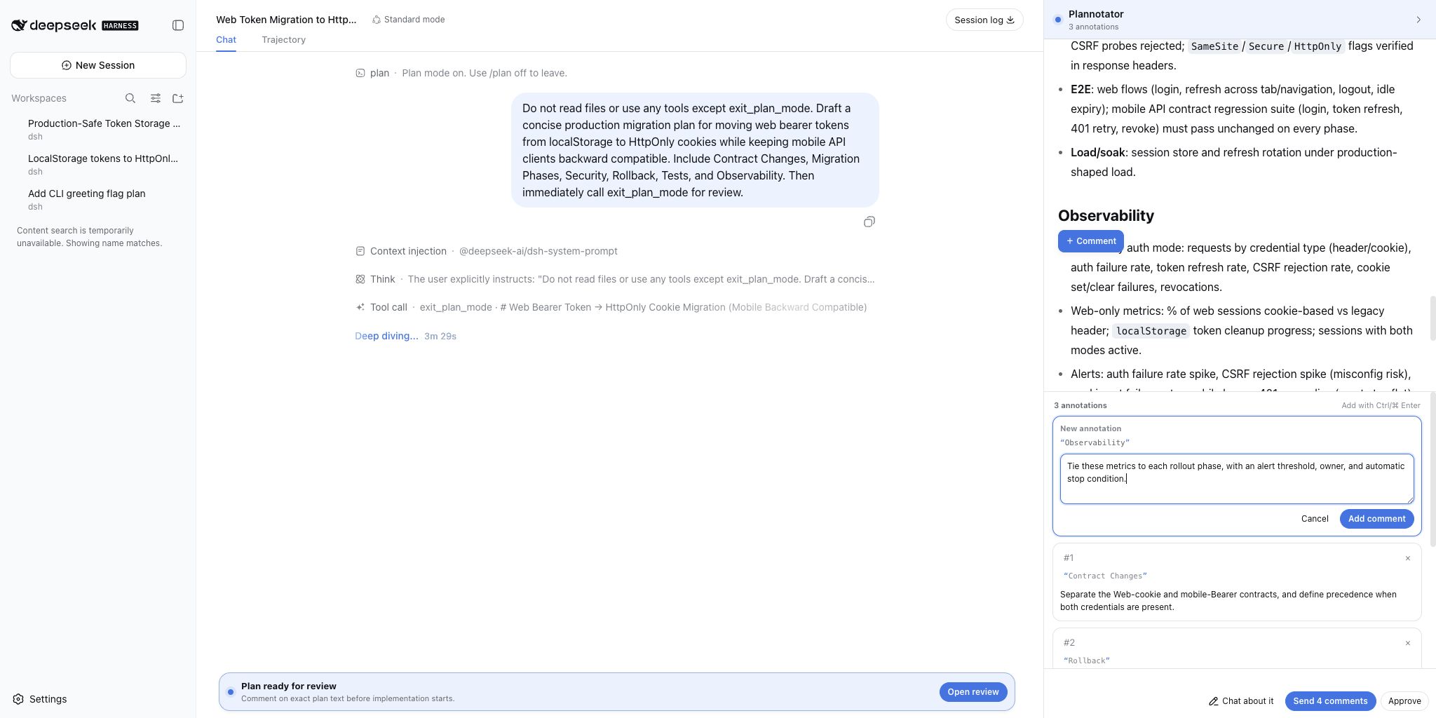Click "3 annotations" count above the list

pos(1081,405)
